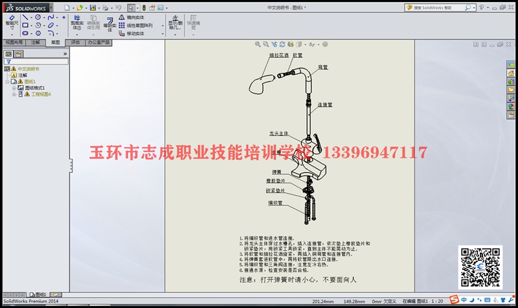This screenshot has height=308, width=518.
Task: Select the Line sketch tool
Action: pos(25,17)
